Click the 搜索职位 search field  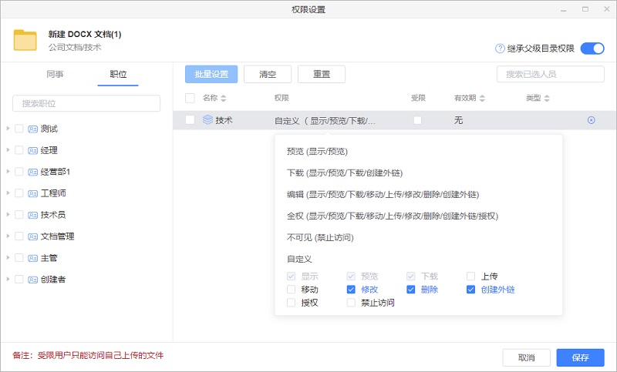tap(86, 103)
